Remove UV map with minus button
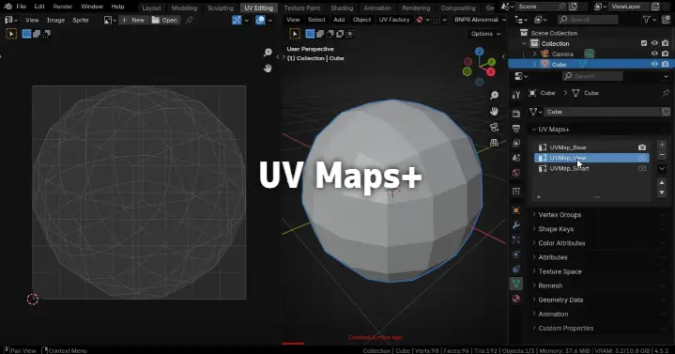 pos(662,155)
